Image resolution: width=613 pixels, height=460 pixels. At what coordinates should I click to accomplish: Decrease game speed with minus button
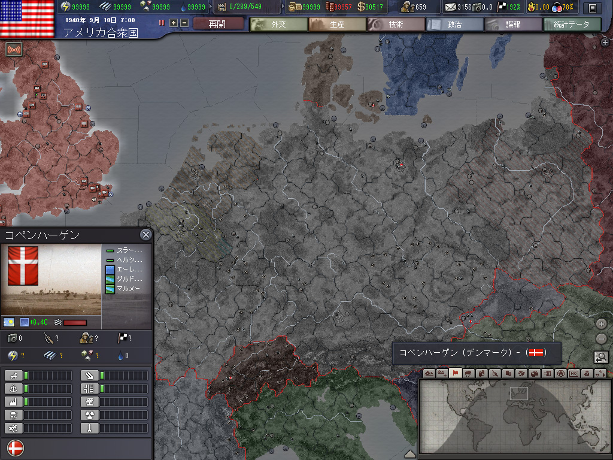[x=184, y=23]
